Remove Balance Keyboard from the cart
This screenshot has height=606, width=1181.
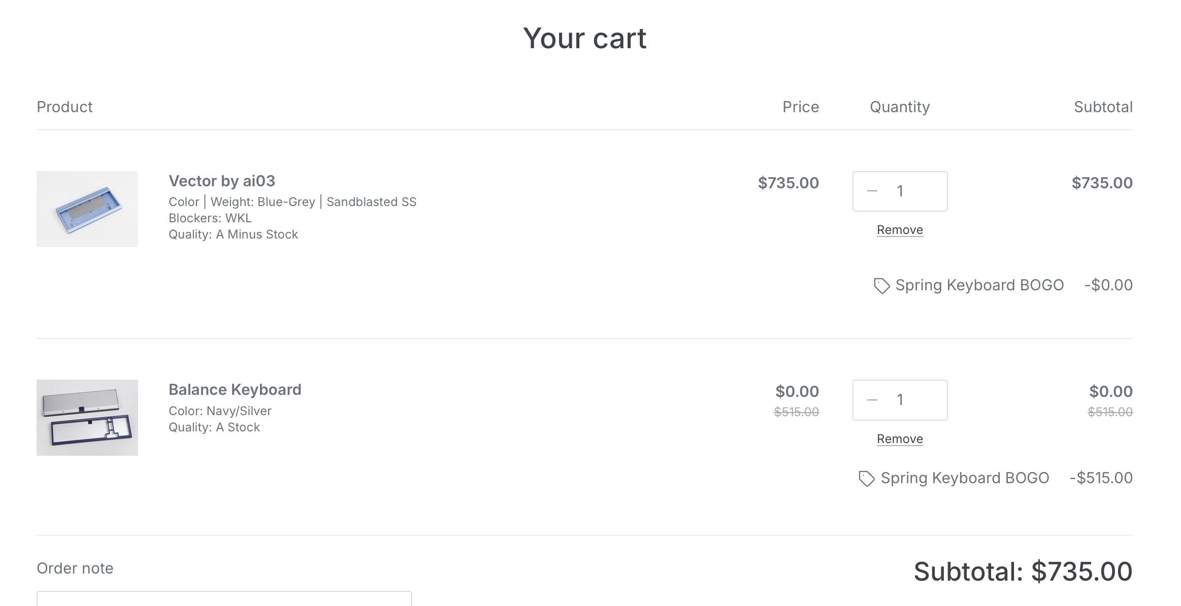tap(900, 439)
